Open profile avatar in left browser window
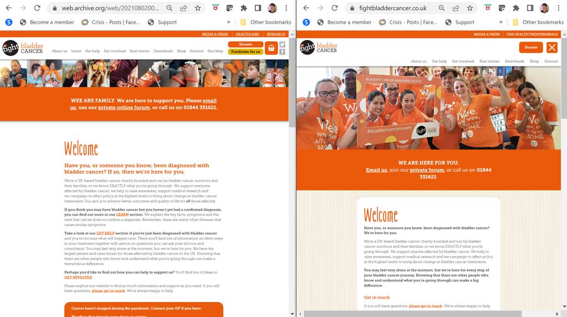567x317 pixels. click(272, 8)
